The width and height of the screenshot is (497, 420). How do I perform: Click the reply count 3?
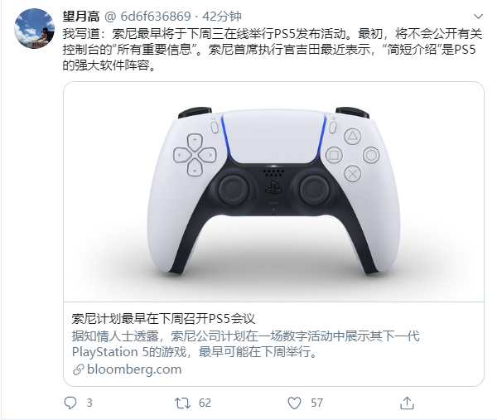point(89,403)
